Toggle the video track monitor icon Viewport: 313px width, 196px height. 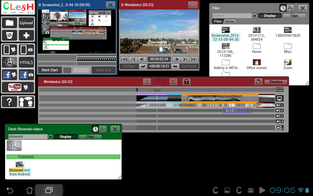[x=279, y=98]
